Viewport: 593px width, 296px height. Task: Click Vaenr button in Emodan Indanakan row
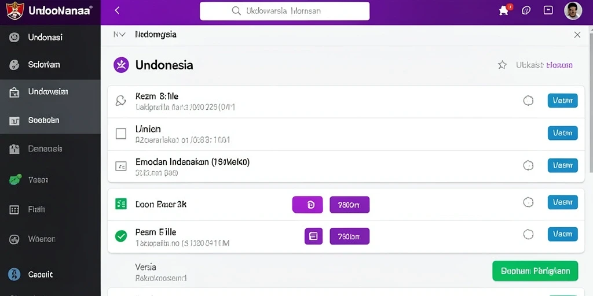[563, 165]
